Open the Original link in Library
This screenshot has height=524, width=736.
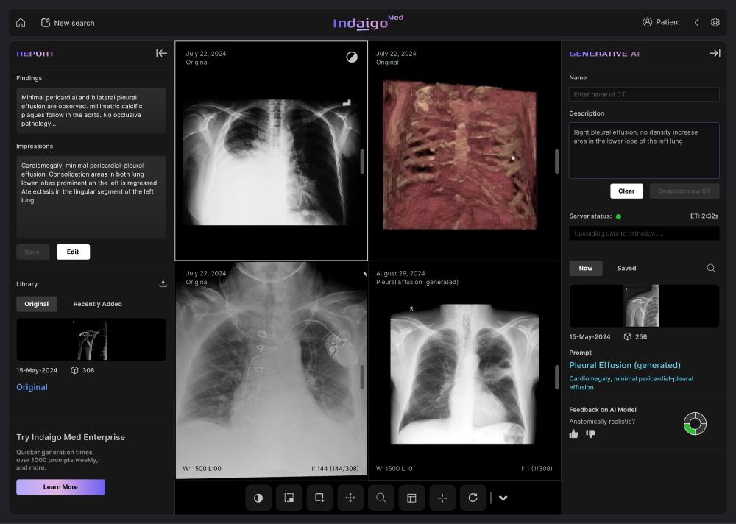point(32,387)
